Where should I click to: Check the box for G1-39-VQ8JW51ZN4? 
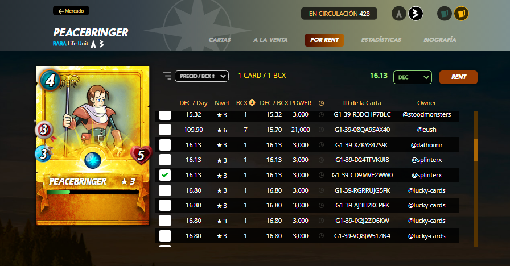[x=165, y=236]
